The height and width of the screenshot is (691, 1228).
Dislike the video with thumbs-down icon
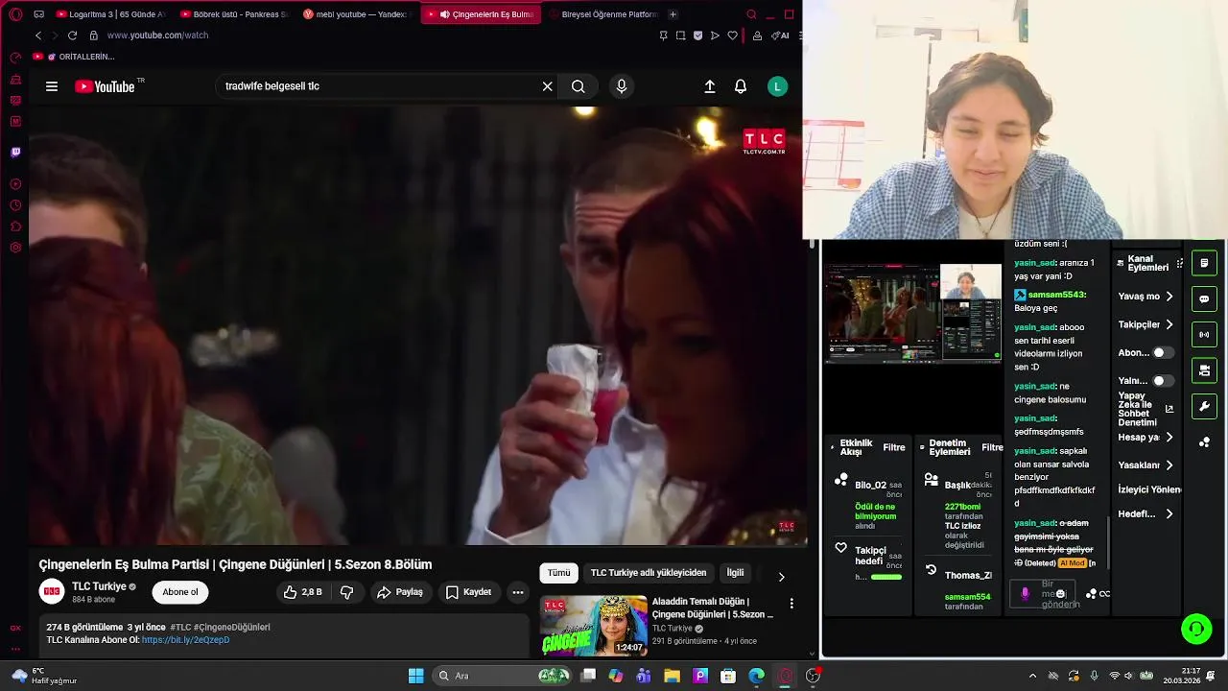(x=347, y=592)
